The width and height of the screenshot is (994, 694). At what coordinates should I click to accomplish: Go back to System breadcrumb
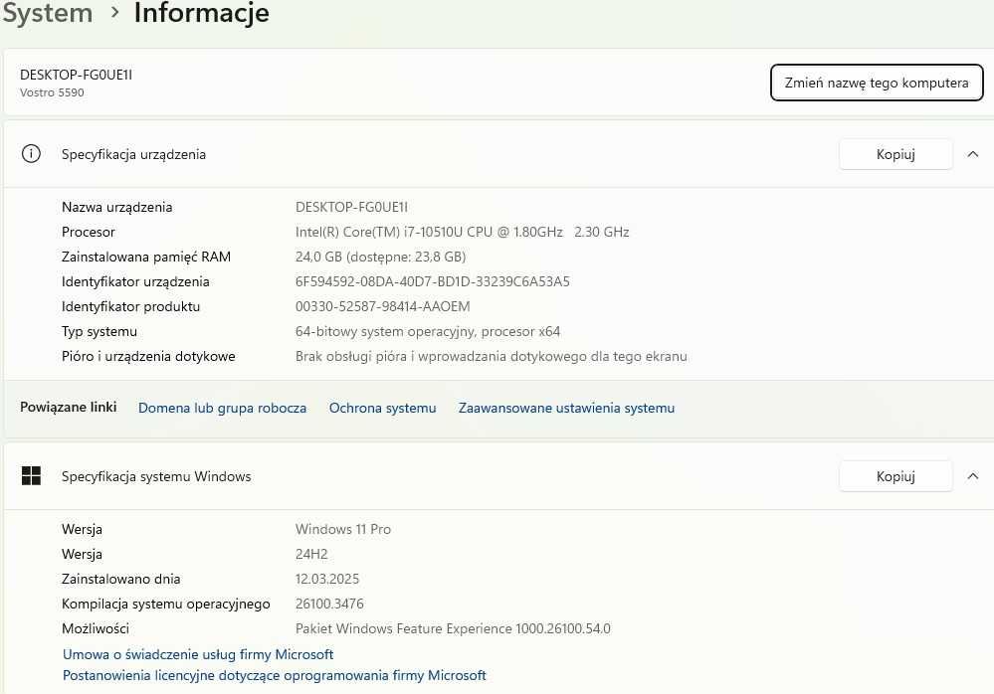(48, 13)
